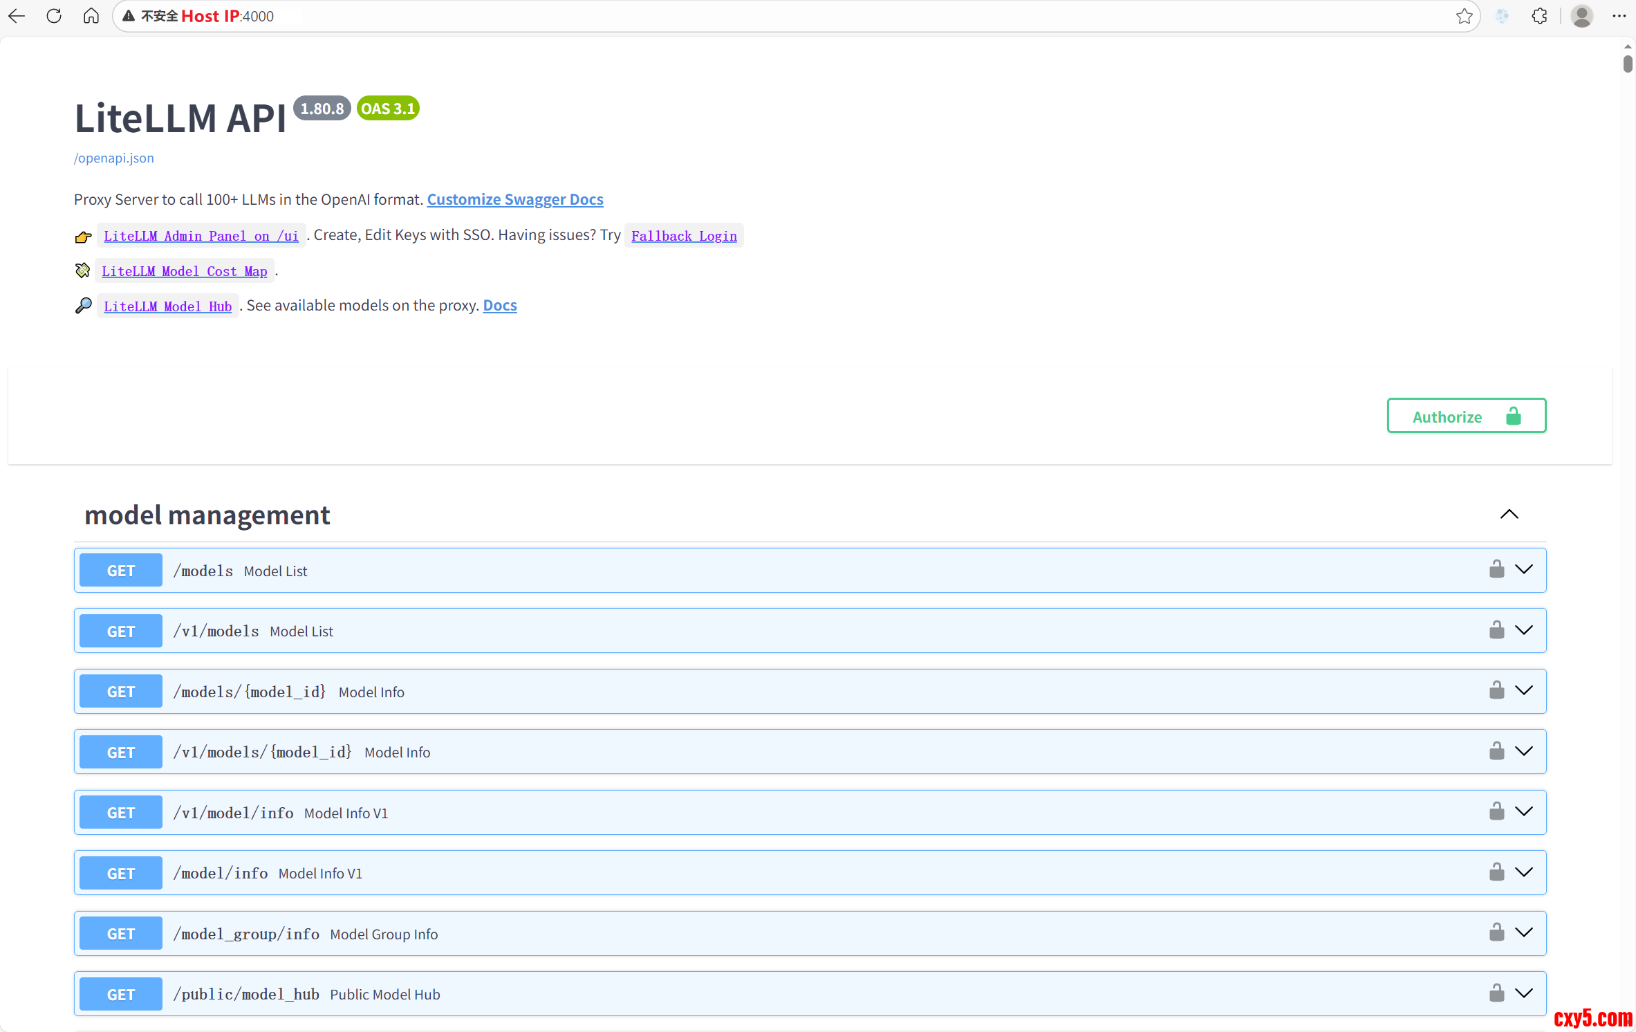The width and height of the screenshot is (1636, 1032).
Task: Click the user profile avatar icon
Action: [1581, 16]
